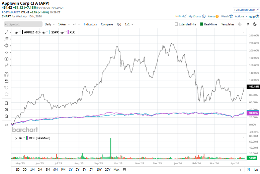Select the 1Y range tab
The height and width of the screenshot is (174, 260).
pyautogui.click(x=71, y=170)
